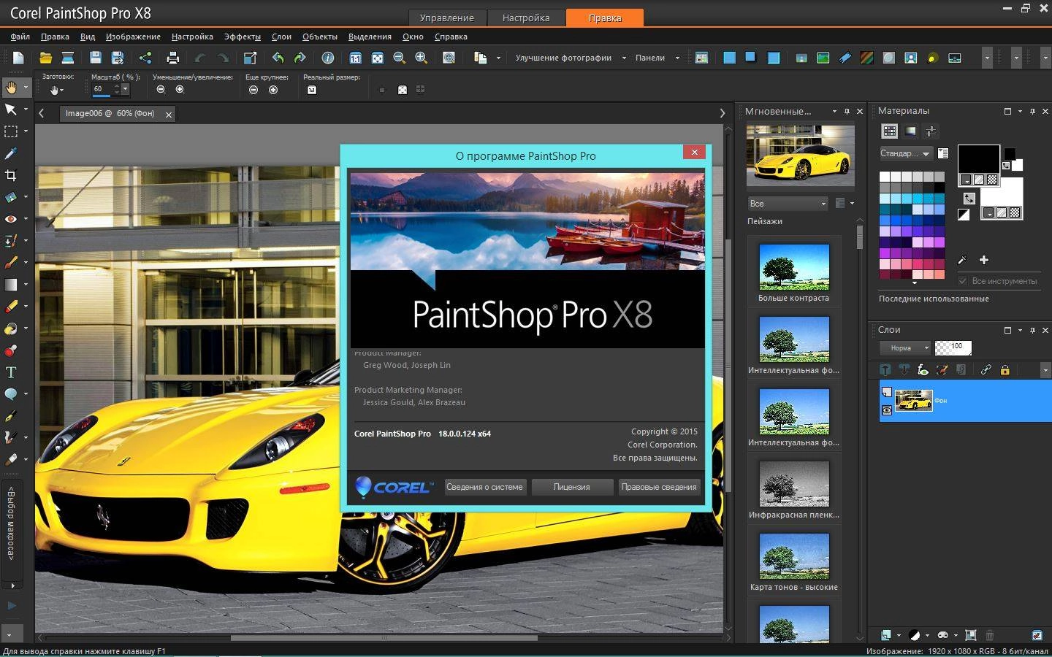Viewport: 1052px width, 657px height.
Task: Click the New Layer icon in Layers panel
Action: tap(886, 635)
